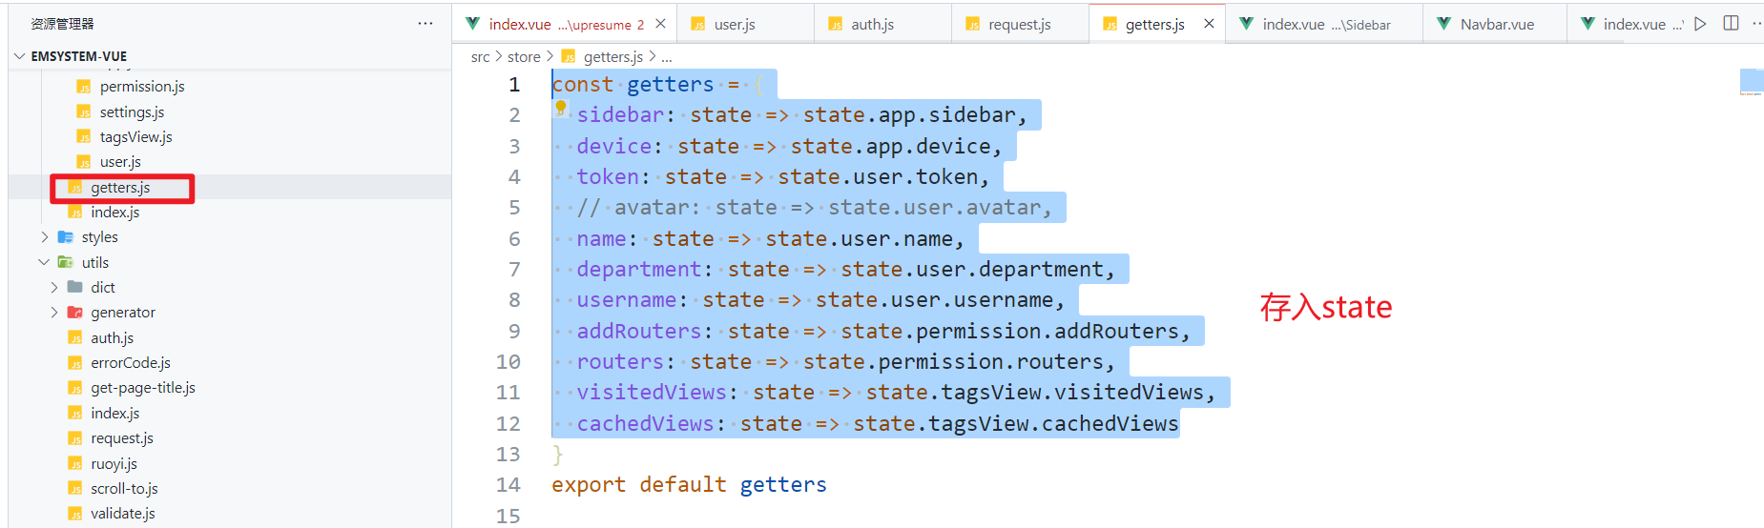
Task: Expand the dict folder
Action: tap(54, 288)
